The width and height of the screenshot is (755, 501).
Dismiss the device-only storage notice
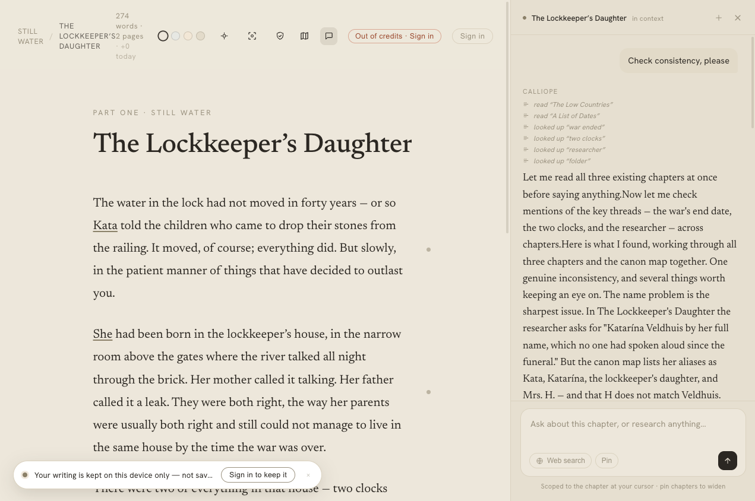click(x=308, y=475)
